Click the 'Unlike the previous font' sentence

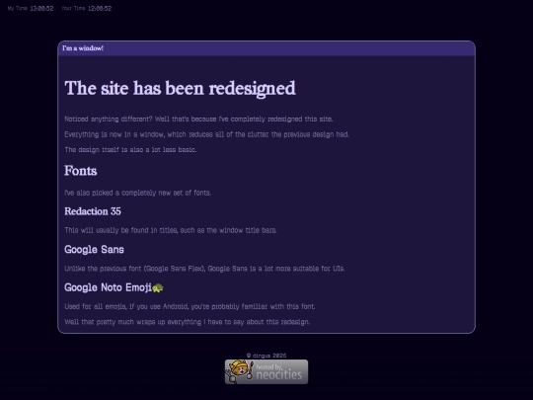[x=204, y=269]
